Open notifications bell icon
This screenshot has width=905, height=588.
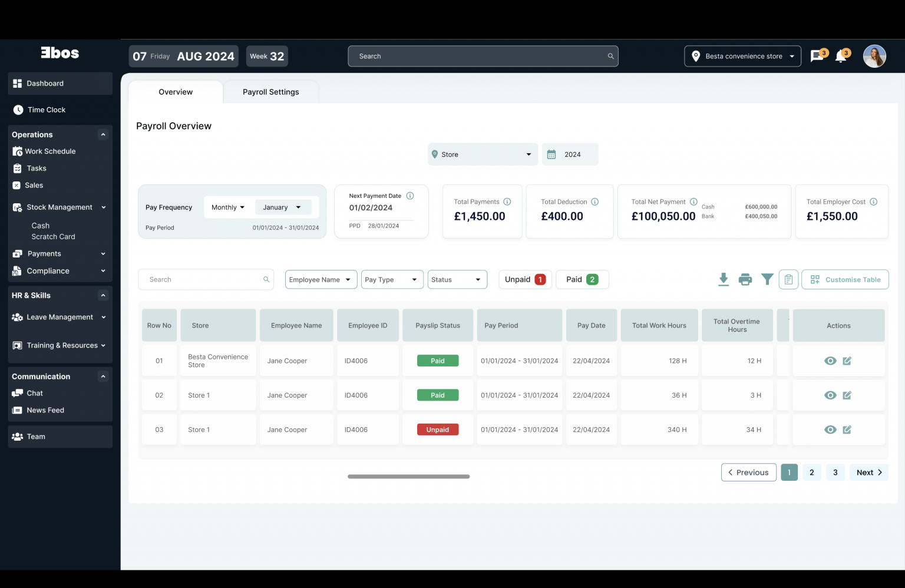coord(841,56)
